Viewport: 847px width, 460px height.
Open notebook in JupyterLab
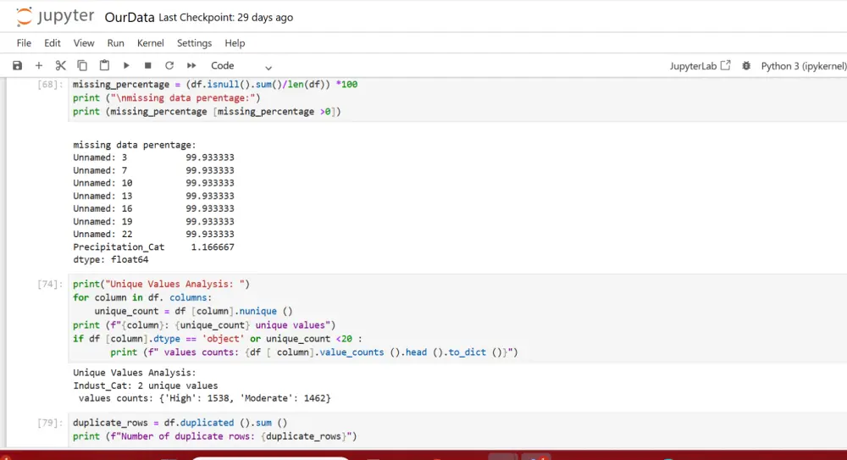[x=700, y=66]
